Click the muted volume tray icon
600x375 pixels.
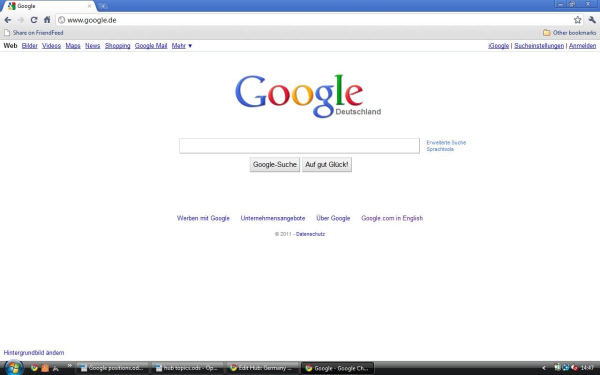click(x=574, y=367)
